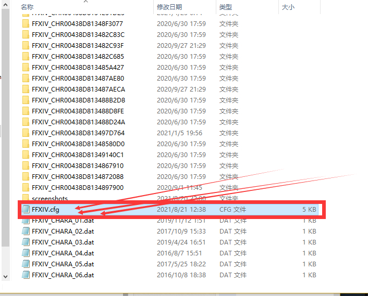This screenshot has width=368, height=296.
Task: Select folder icon of FFXIV_CHR00438D813488D8FE
Action: (26, 111)
